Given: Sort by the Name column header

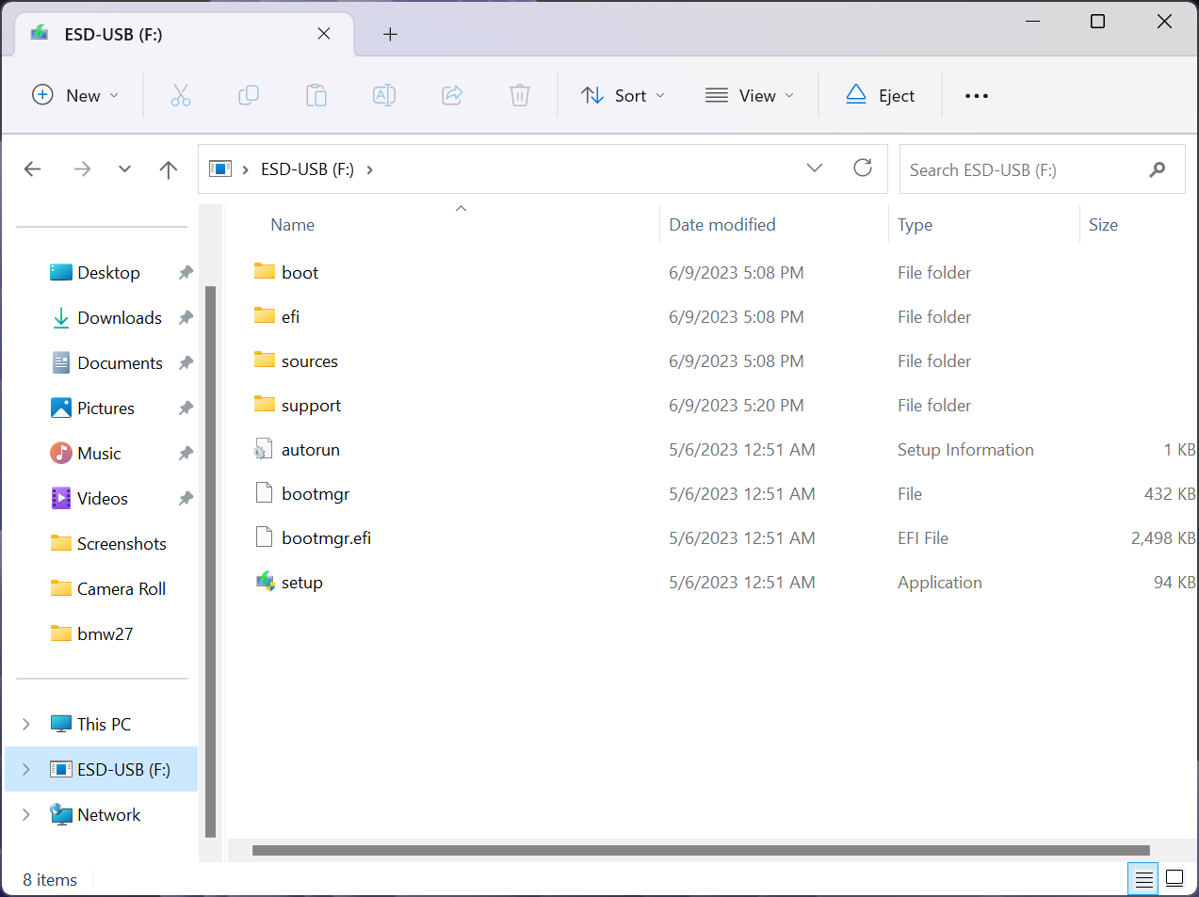Looking at the screenshot, I should pos(293,225).
